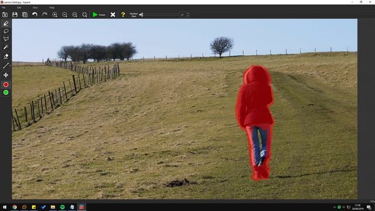Select the Marker tool
The image size is (375, 211).
point(6,23)
